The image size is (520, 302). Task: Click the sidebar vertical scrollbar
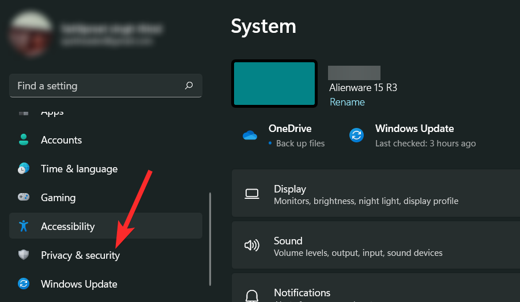[210, 239]
